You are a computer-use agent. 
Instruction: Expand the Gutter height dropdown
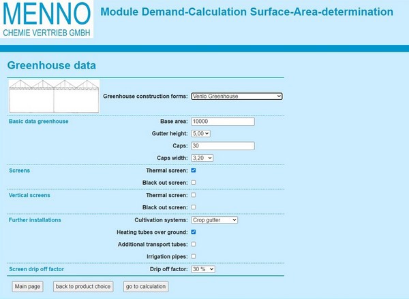(200, 134)
